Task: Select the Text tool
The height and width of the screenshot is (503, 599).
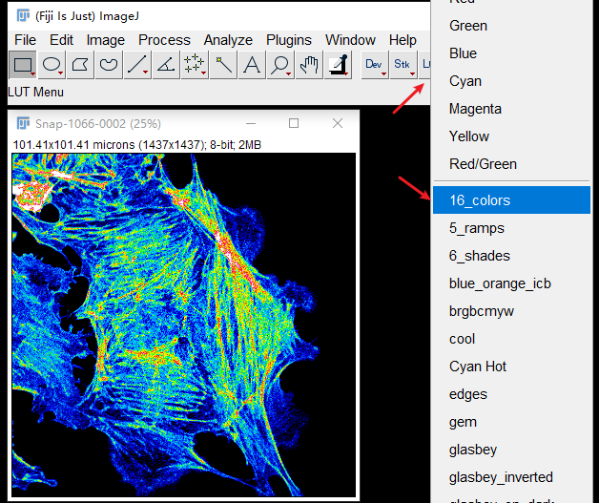Action: pyautogui.click(x=252, y=65)
